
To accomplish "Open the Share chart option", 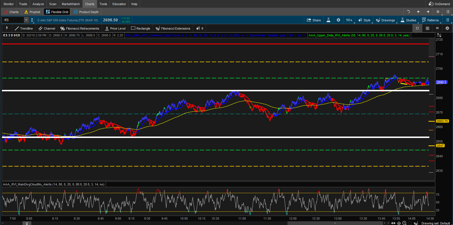I will [314, 20].
